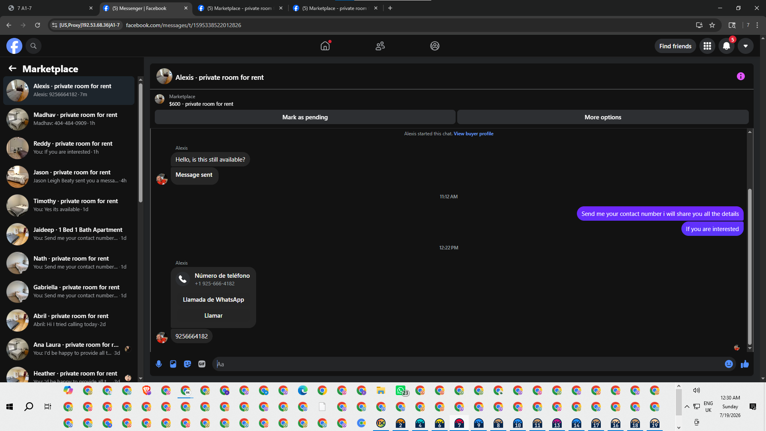Click the message text 9256664182

pyautogui.click(x=191, y=336)
